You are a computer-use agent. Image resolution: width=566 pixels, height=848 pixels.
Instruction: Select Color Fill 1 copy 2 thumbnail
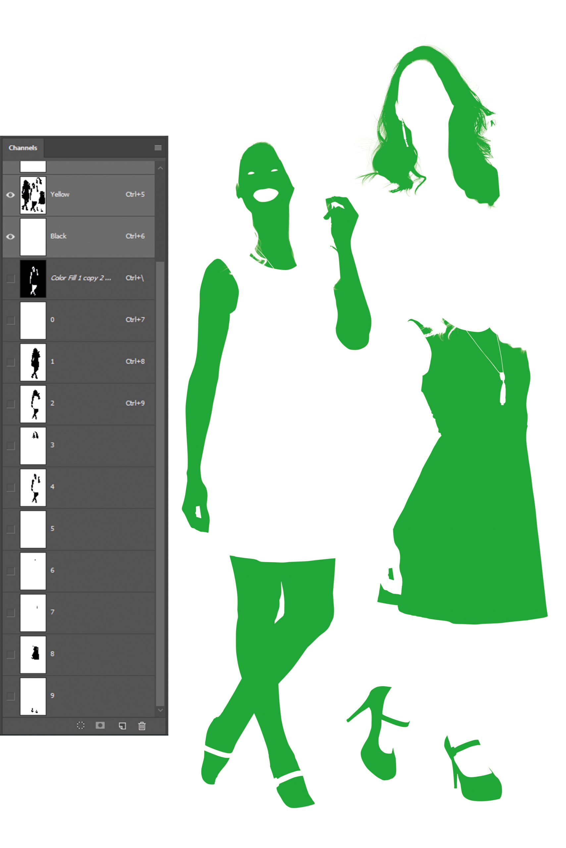pyautogui.click(x=33, y=279)
